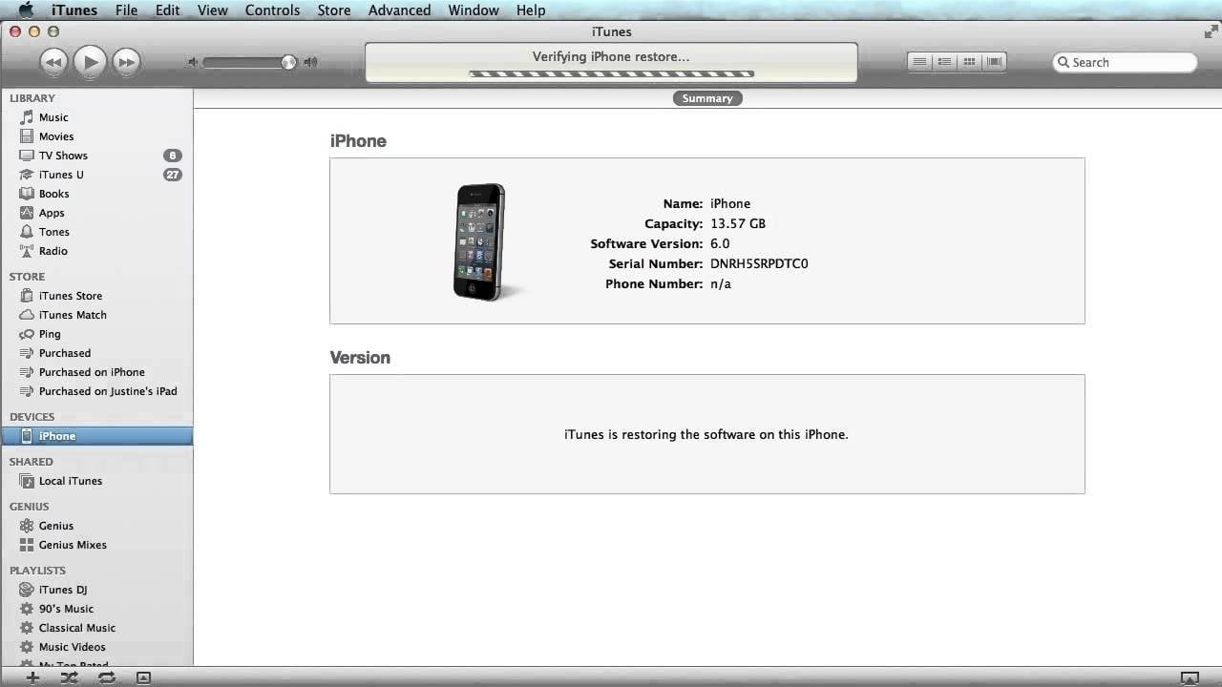
Task: Click the software version 6.0
Action: tap(720, 243)
